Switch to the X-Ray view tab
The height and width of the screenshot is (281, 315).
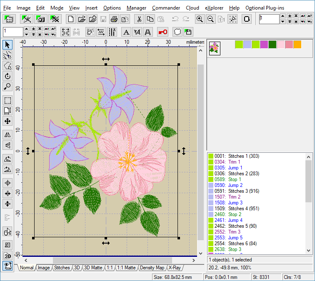tap(175, 268)
